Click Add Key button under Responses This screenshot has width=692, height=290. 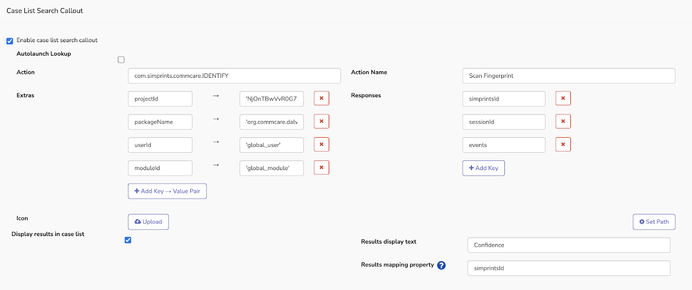point(483,168)
